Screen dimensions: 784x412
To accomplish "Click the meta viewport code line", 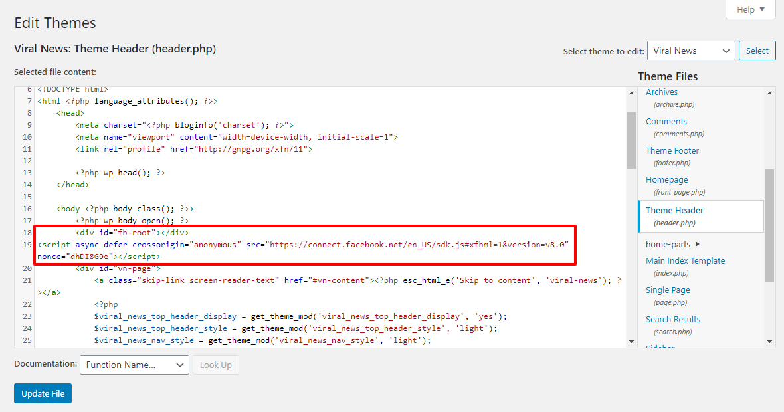I will point(237,136).
